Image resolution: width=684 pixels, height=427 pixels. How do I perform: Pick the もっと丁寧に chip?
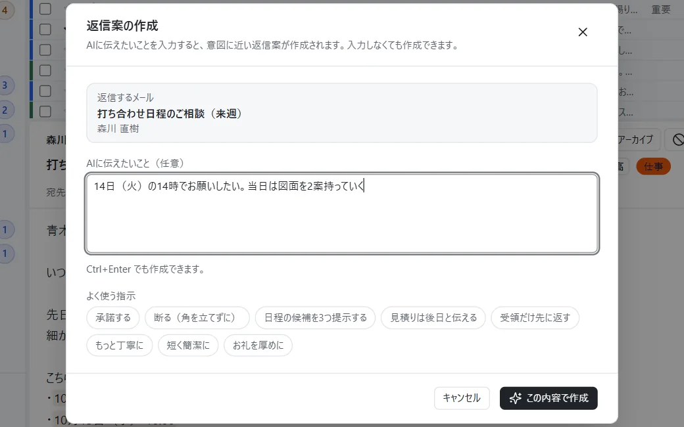point(119,345)
